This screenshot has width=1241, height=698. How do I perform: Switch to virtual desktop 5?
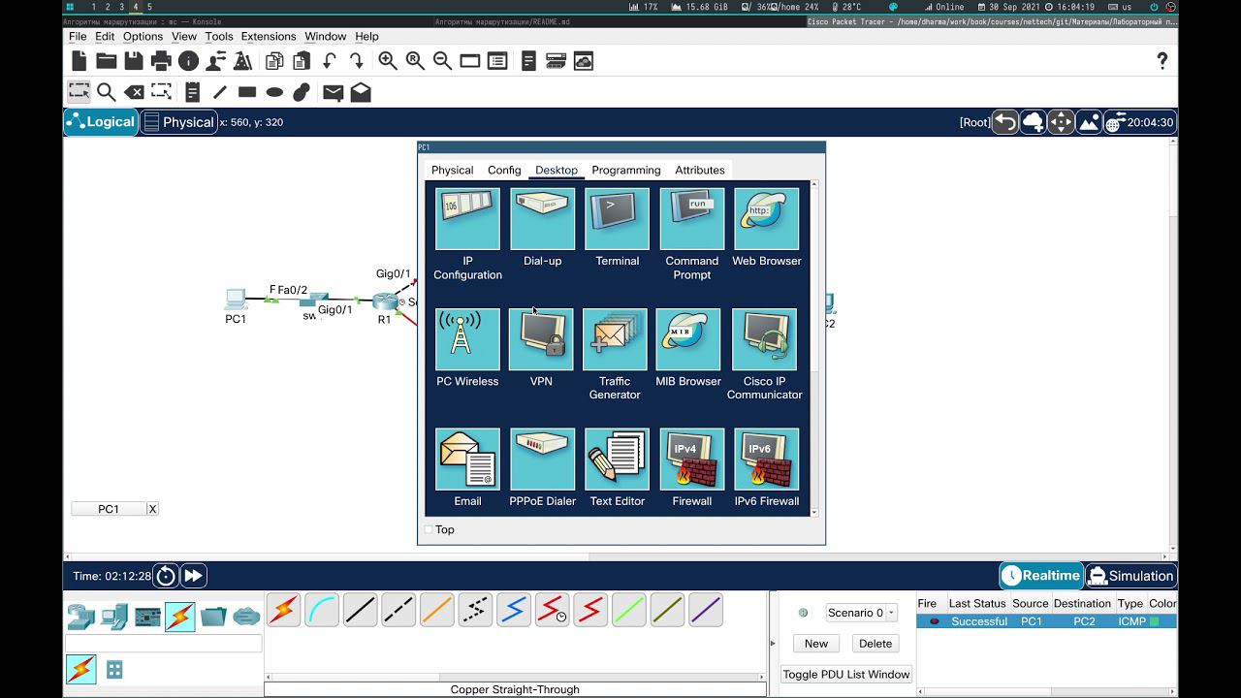point(149,7)
